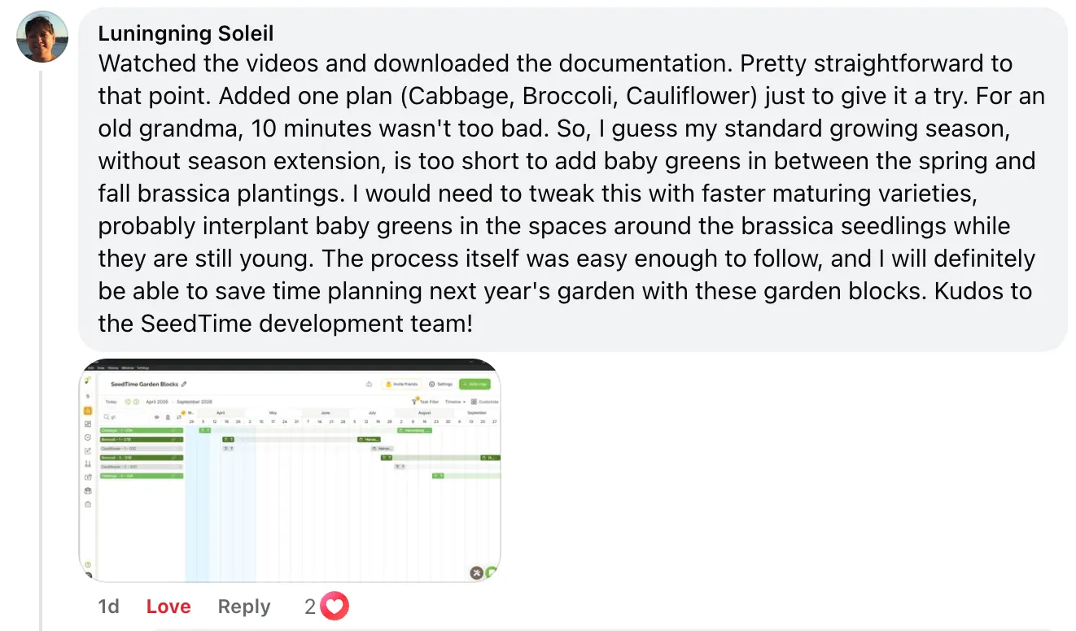Select the highlighted calendar icon in the sidebar
The image size is (1076, 631).
[x=88, y=411]
